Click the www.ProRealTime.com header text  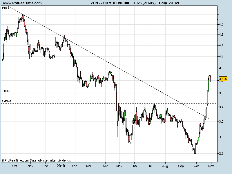pos(22,3)
